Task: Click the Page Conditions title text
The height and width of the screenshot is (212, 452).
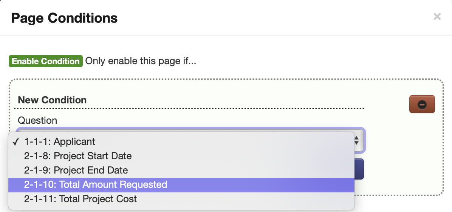Action: (64, 18)
